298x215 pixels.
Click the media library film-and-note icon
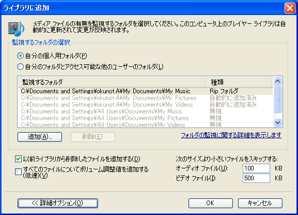pyautogui.click(x=16, y=28)
